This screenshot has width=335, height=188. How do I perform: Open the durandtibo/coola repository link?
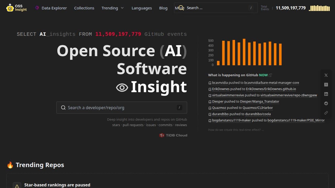(x=258, y=114)
